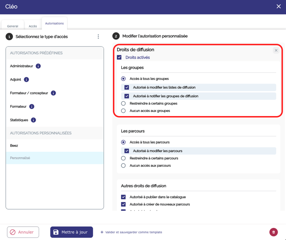The height and width of the screenshot is (240, 286).
Task: Open three-dot menu beside access type heading
Action: click(x=98, y=37)
